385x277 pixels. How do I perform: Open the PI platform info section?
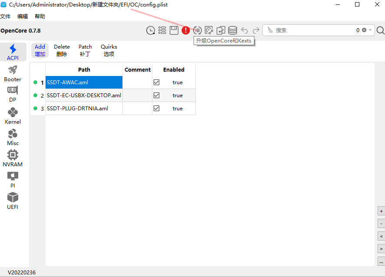tap(13, 180)
